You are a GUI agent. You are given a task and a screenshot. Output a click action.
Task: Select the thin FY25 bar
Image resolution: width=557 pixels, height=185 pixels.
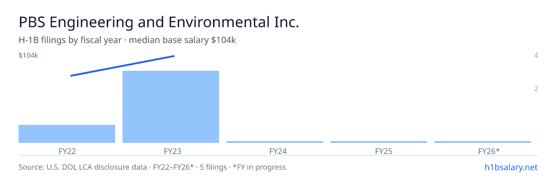[379, 142]
